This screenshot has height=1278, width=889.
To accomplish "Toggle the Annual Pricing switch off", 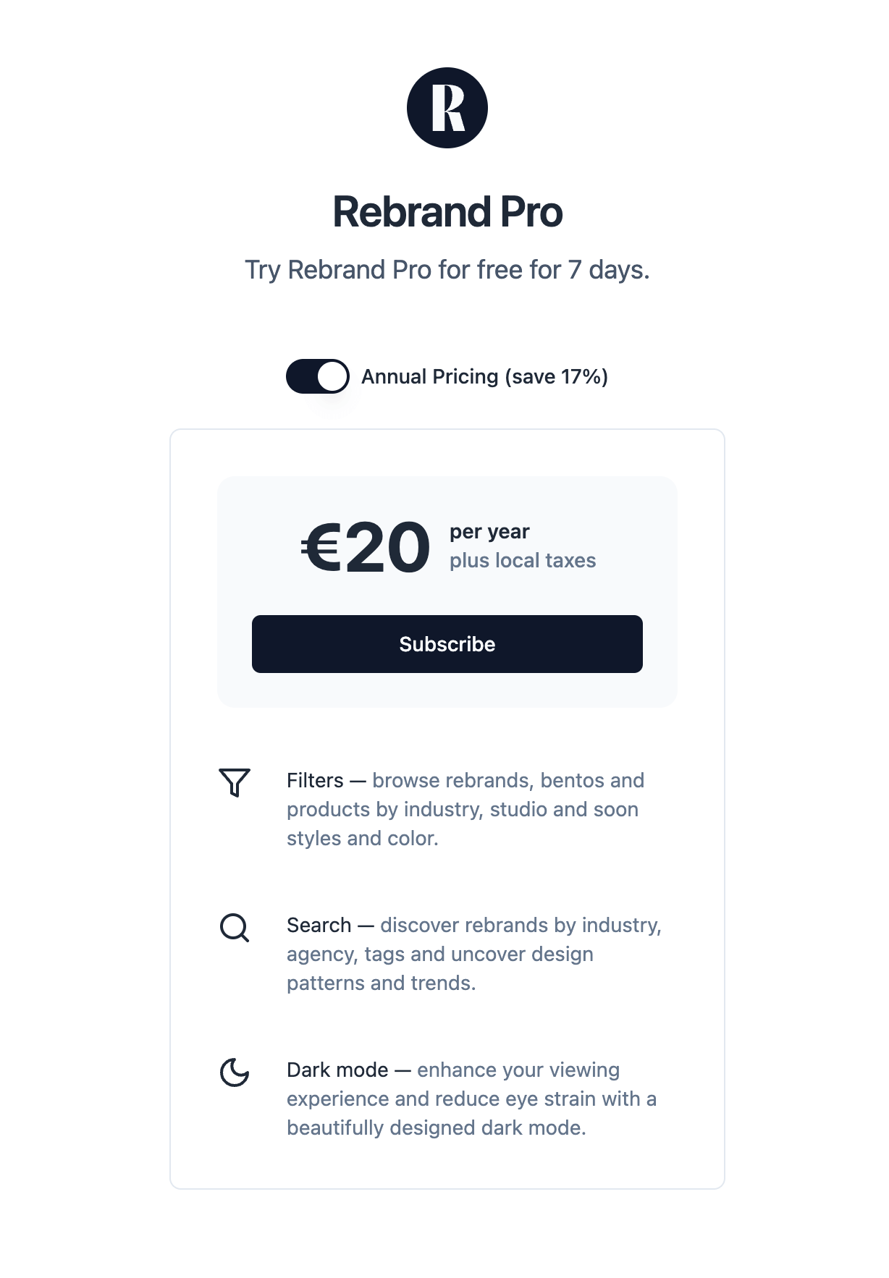I will point(318,376).
